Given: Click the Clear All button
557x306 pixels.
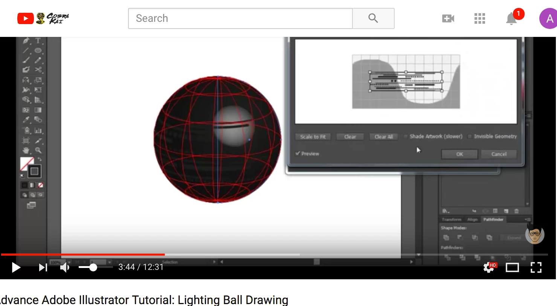Looking at the screenshot, I should click(384, 137).
